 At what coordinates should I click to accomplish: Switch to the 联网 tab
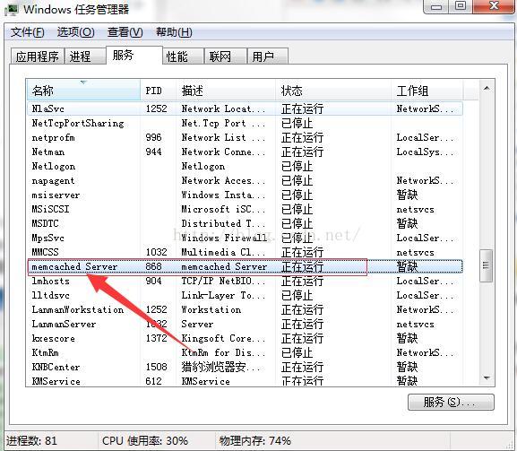[226, 56]
